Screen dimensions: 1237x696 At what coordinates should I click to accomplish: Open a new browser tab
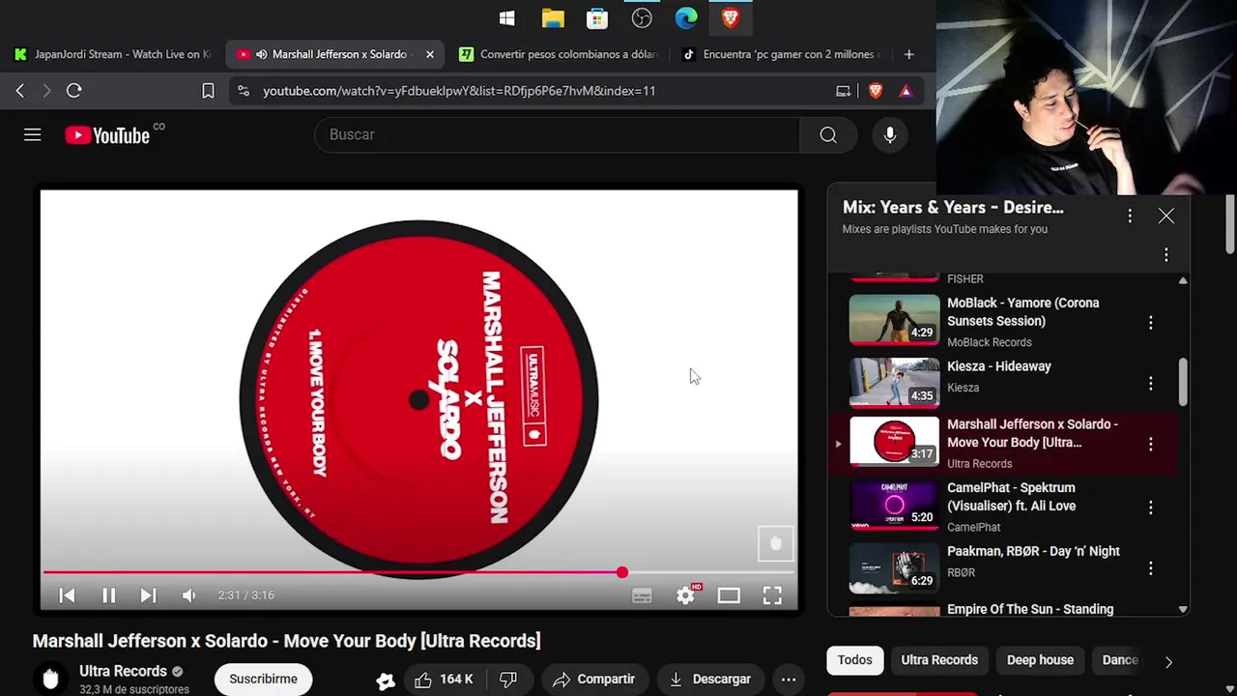908,55
